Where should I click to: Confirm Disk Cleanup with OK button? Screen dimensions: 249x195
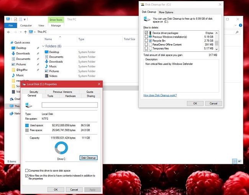point(195,103)
